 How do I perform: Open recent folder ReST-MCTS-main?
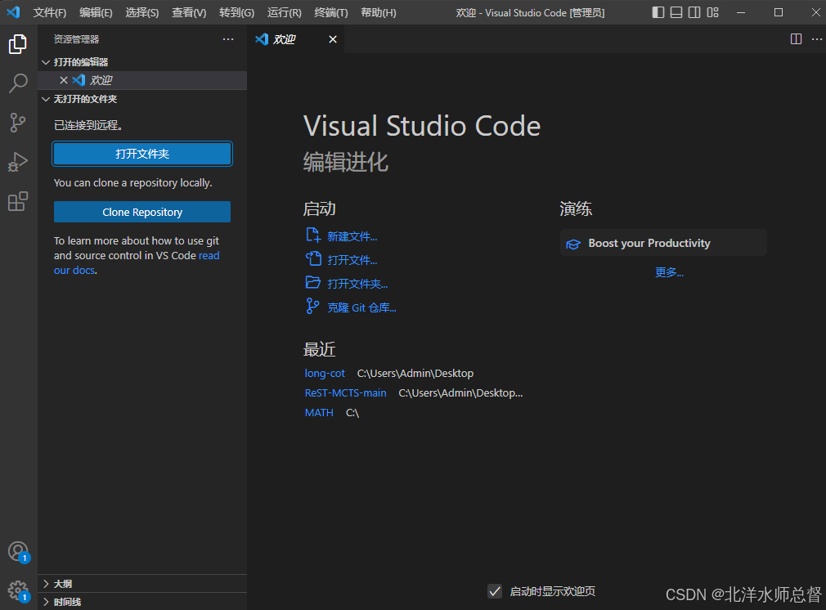pos(346,393)
